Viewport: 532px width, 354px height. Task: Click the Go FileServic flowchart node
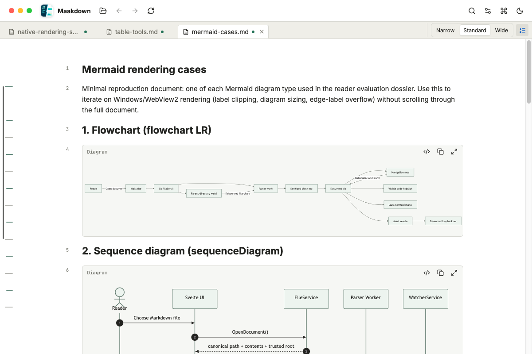coord(166,189)
